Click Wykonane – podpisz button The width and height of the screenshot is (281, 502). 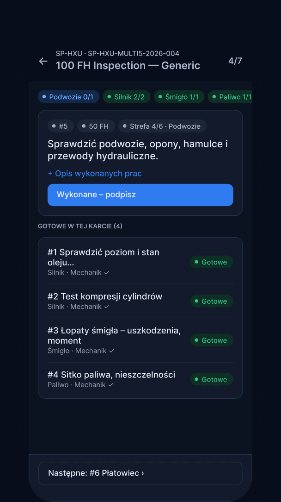pyautogui.click(x=140, y=195)
